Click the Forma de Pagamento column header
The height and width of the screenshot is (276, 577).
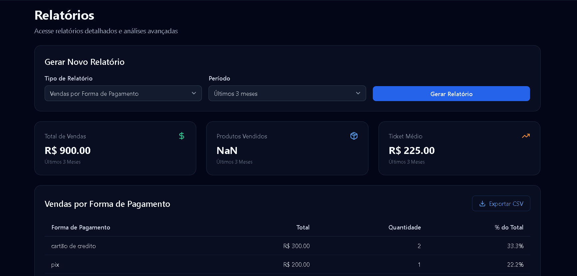(81, 227)
